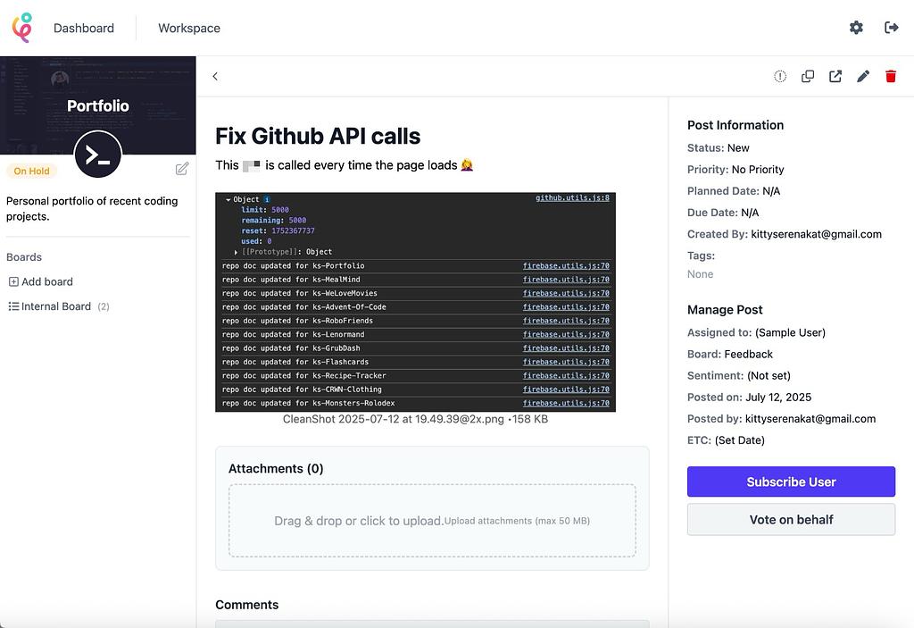Open the console screenshot image
Viewport: 914px width, 628px height.
click(x=415, y=302)
